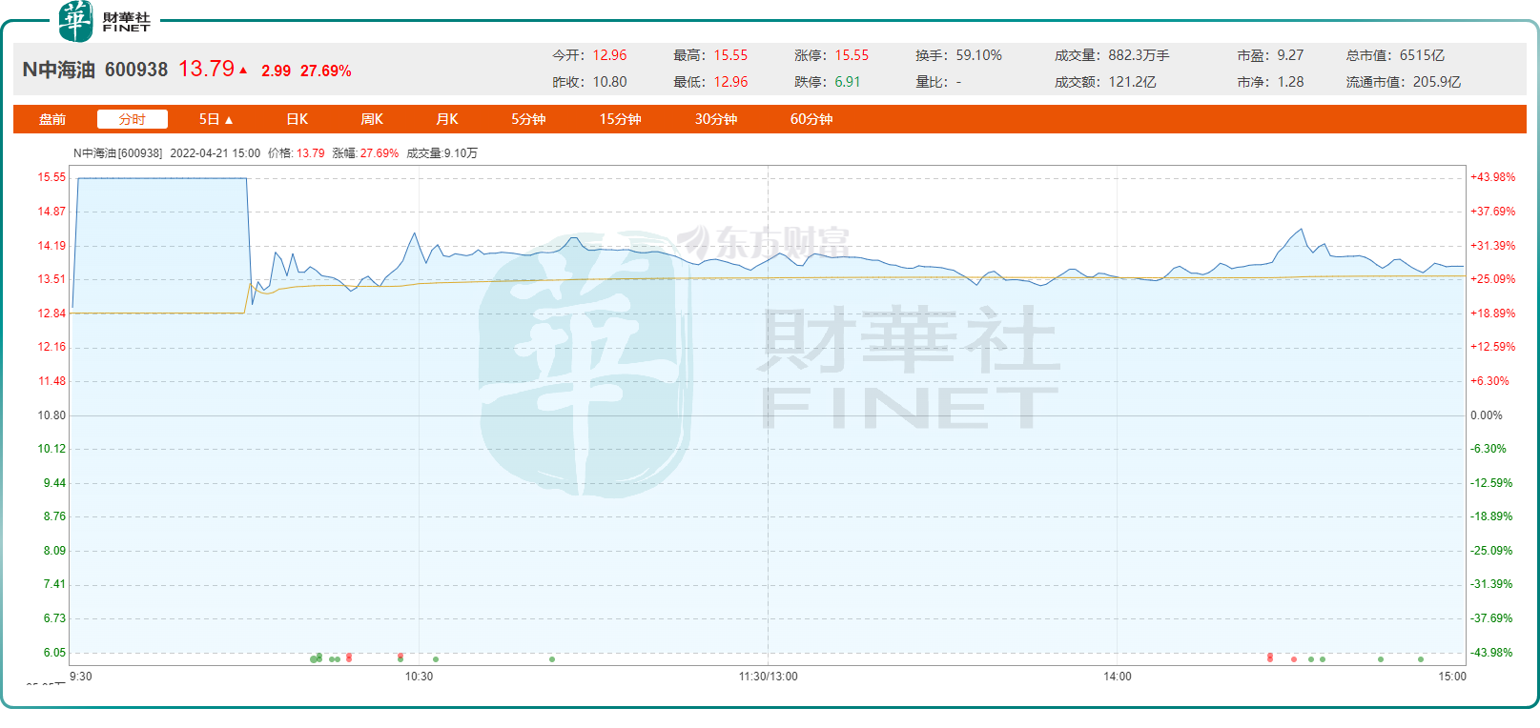Click the stock name N中海油
Viewport: 1540px width, 728px height.
[x=59, y=70]
